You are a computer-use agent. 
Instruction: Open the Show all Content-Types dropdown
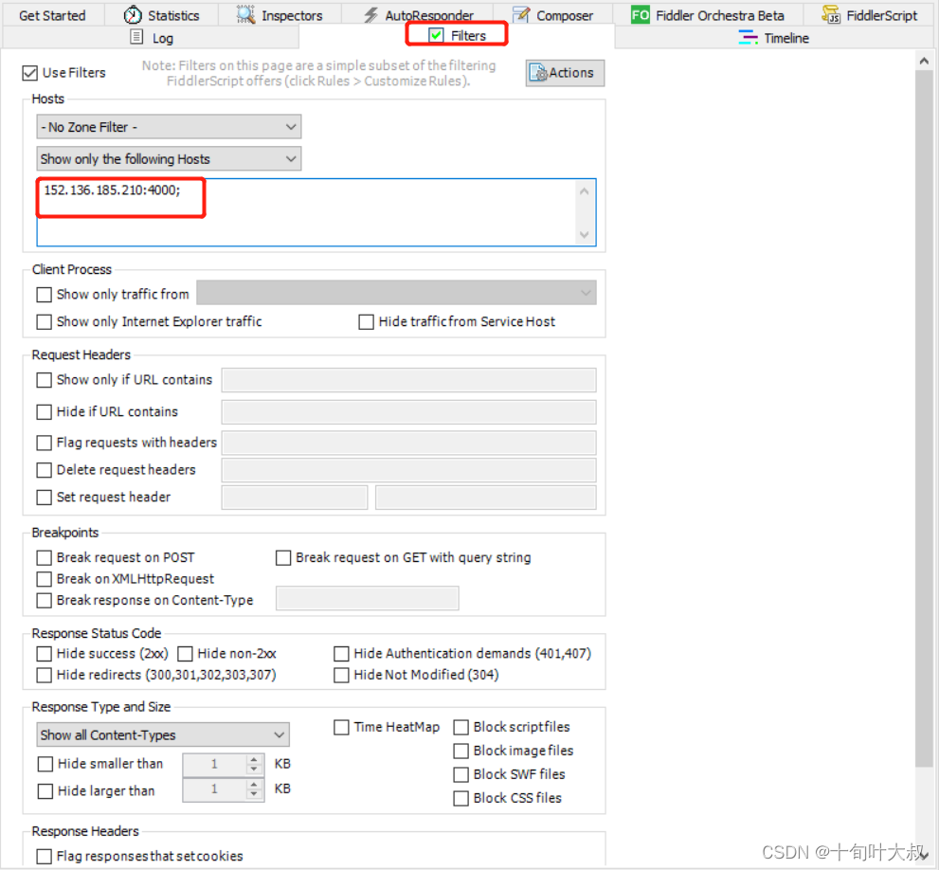pyautogui.click(x=163, y=735)
